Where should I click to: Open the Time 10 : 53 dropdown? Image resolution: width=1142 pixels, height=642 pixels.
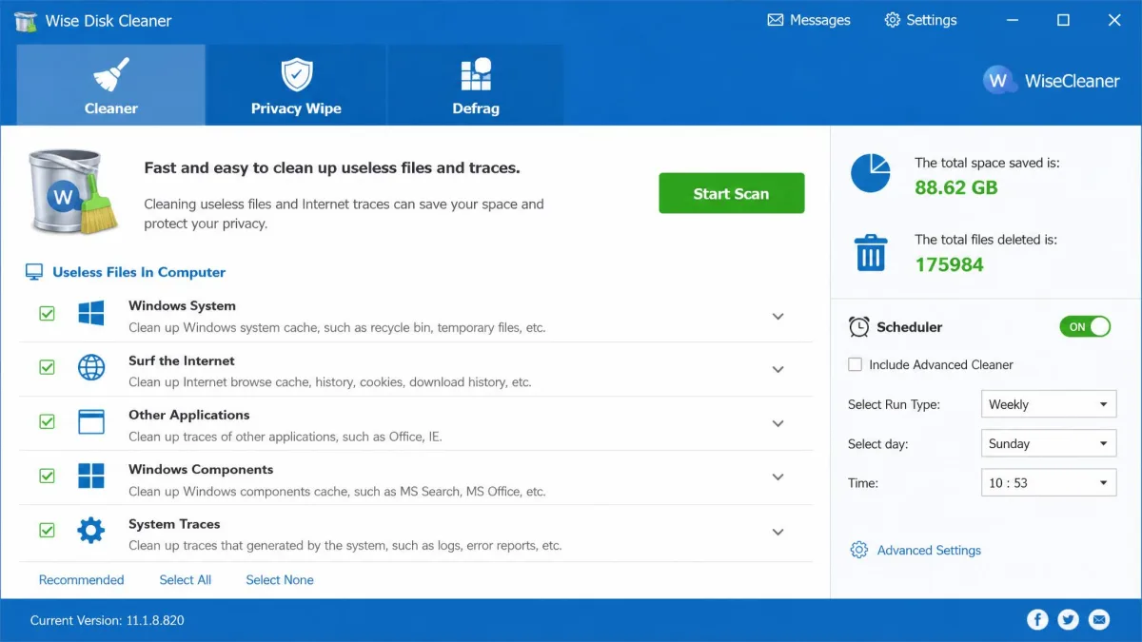1049,482
